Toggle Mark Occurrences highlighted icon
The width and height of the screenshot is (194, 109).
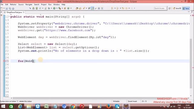coord(92,8)
